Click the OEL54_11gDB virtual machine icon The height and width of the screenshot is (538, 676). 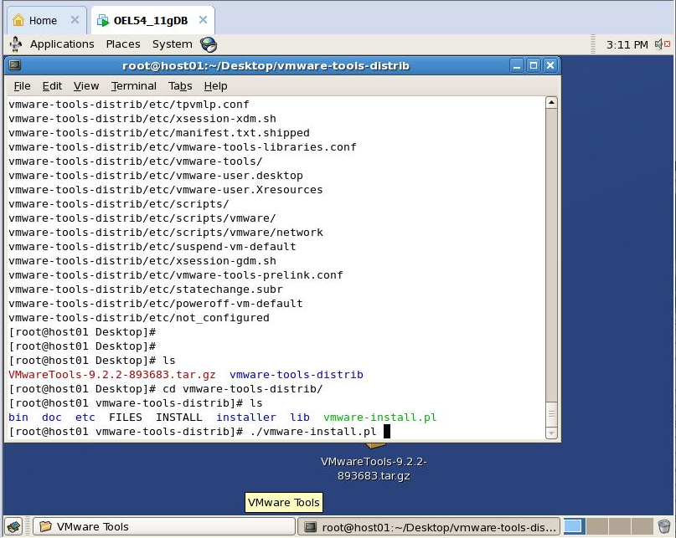pos(103,20)
